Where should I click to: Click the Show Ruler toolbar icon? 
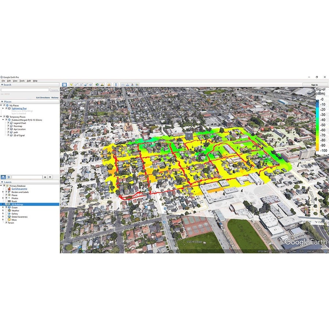[116, 84]
